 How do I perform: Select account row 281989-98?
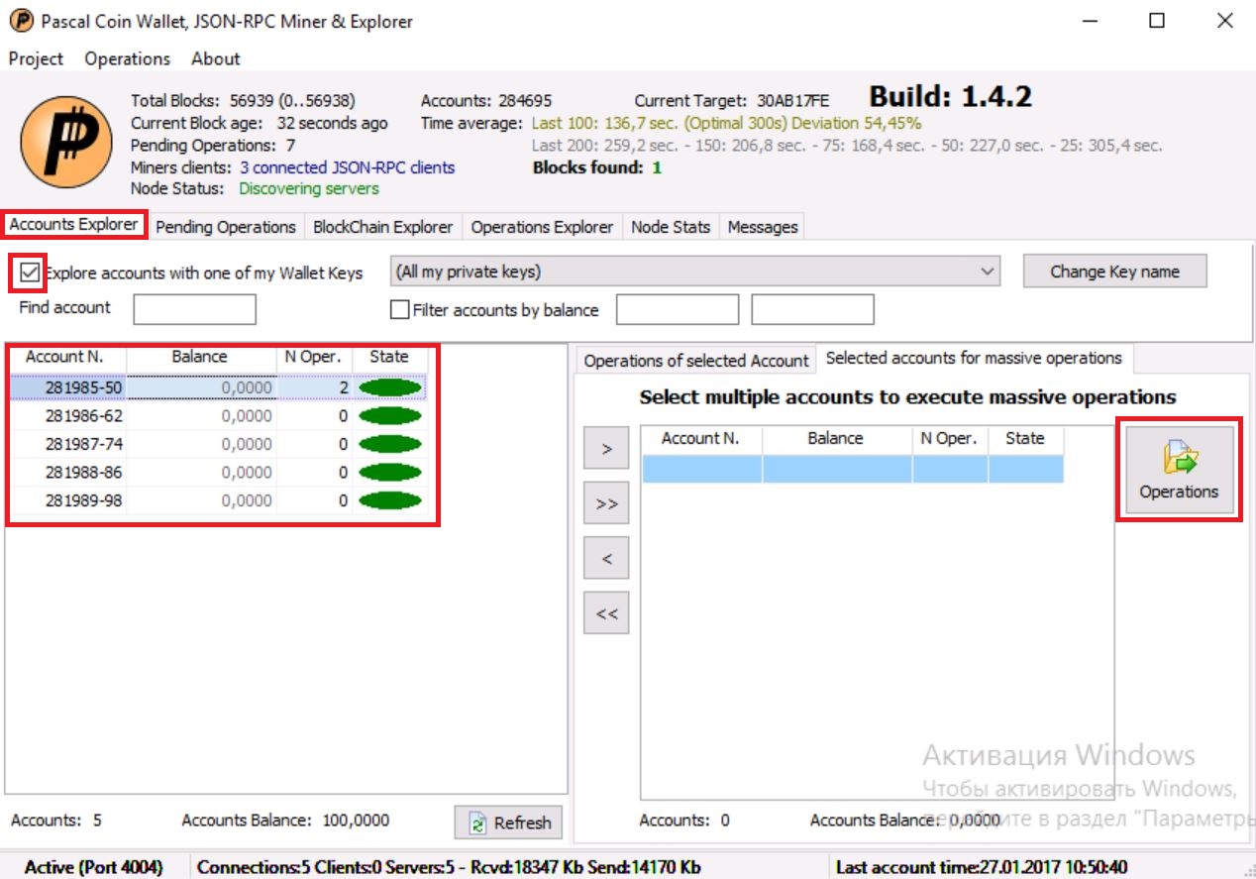[x=218, y=500]
